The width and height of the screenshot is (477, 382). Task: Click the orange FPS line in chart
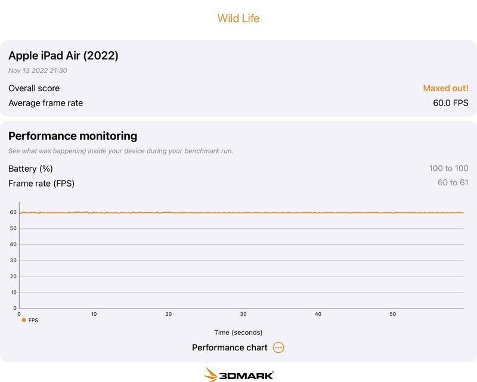point(238,213)
